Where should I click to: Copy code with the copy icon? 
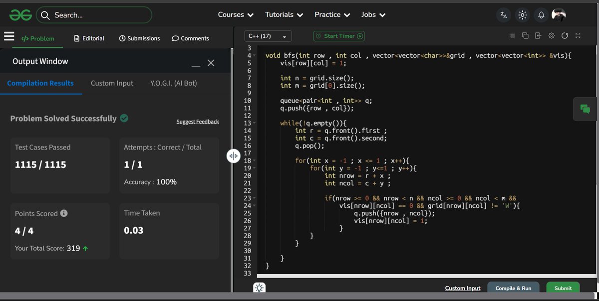[x=525, y=36]
